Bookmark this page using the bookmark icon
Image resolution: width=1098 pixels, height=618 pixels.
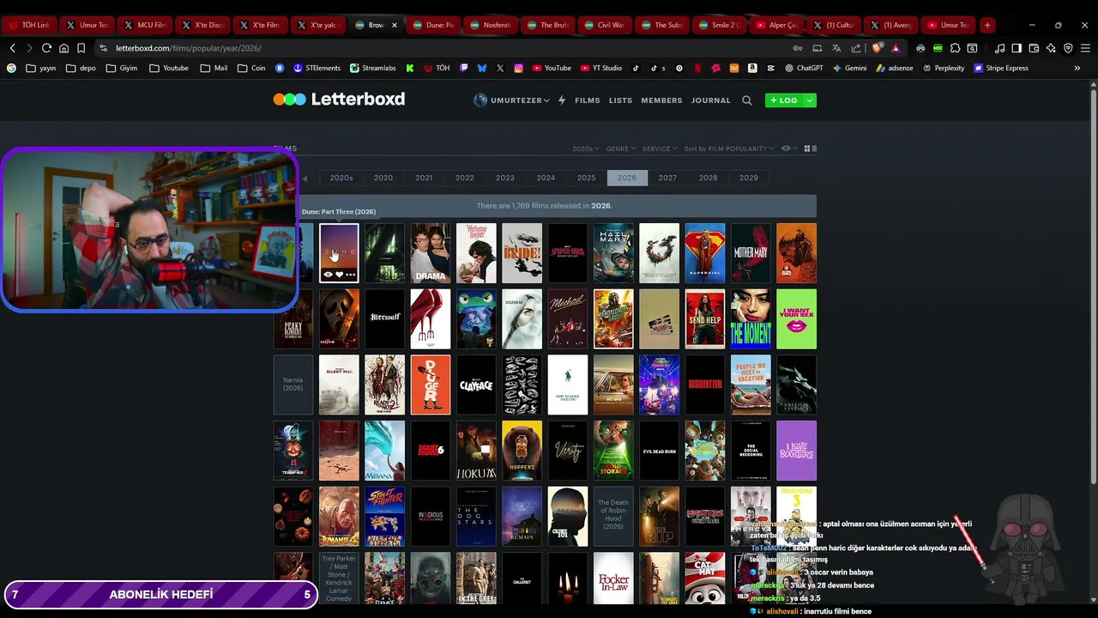click(x=81, y=48)
